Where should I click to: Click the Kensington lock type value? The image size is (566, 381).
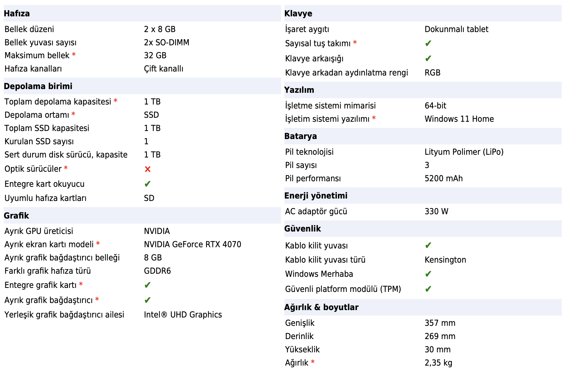(x=445, y=260)
